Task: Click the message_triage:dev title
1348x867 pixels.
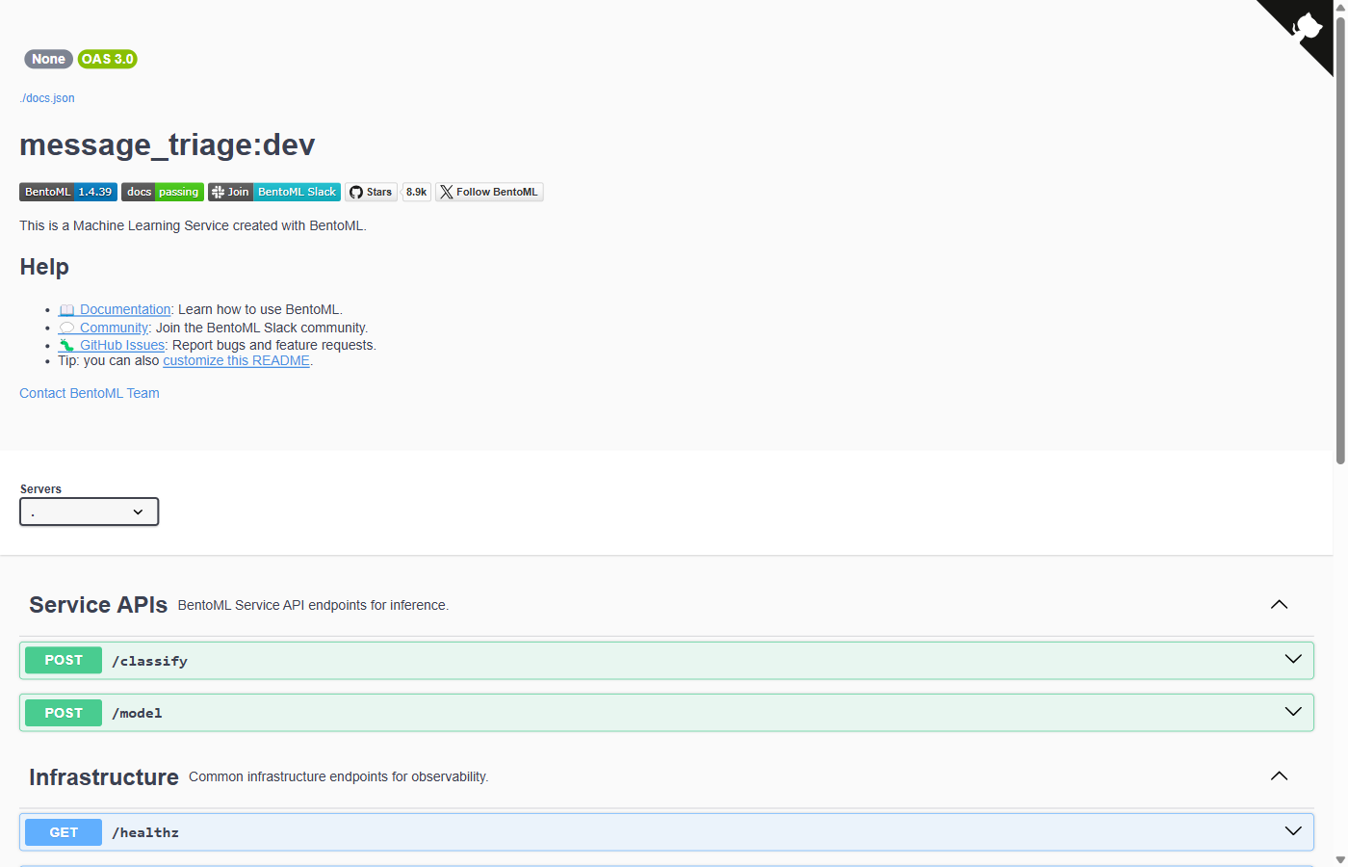Action: click(168, 144)
